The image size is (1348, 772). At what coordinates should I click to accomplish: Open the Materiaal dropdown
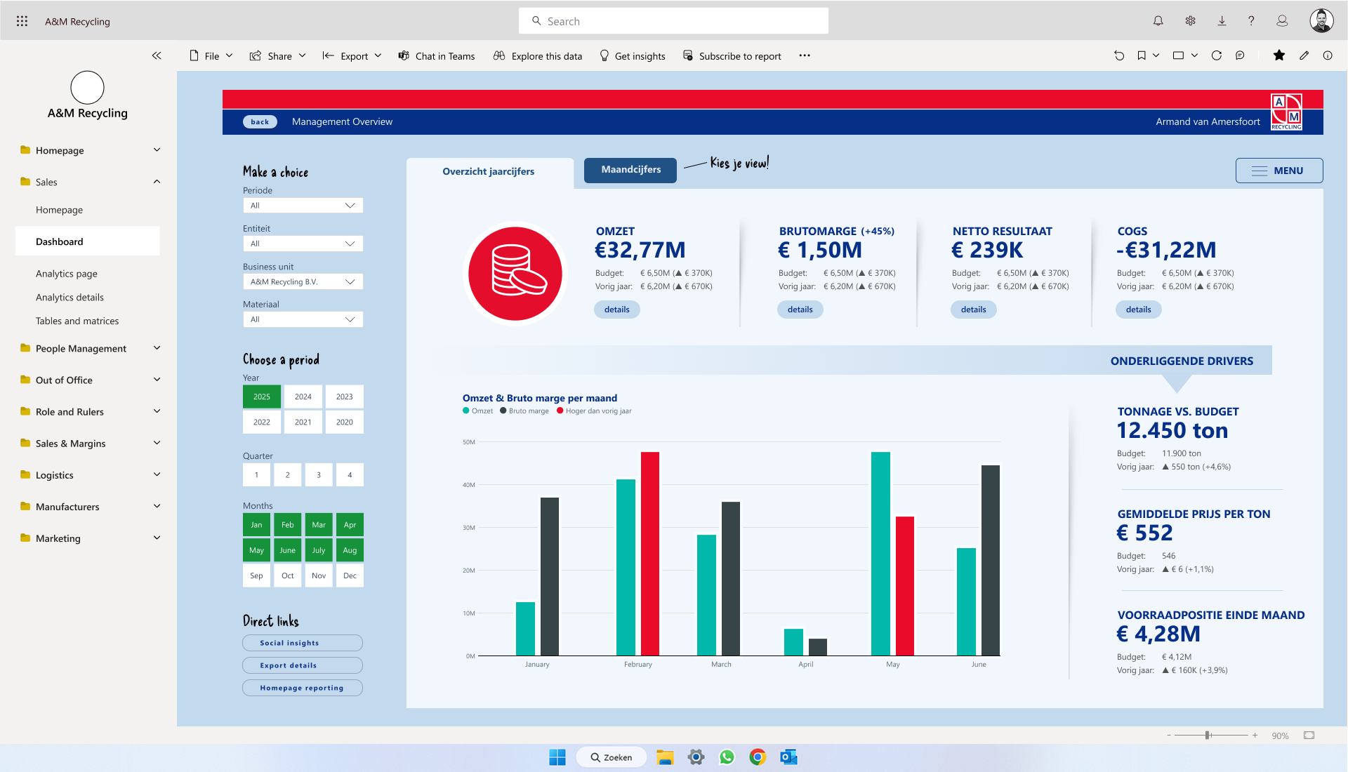[303, 319]
